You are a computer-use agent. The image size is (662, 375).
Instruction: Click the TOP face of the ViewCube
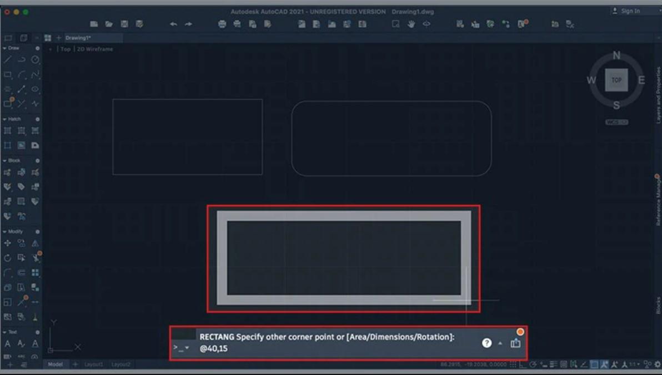tap(616, 80)
